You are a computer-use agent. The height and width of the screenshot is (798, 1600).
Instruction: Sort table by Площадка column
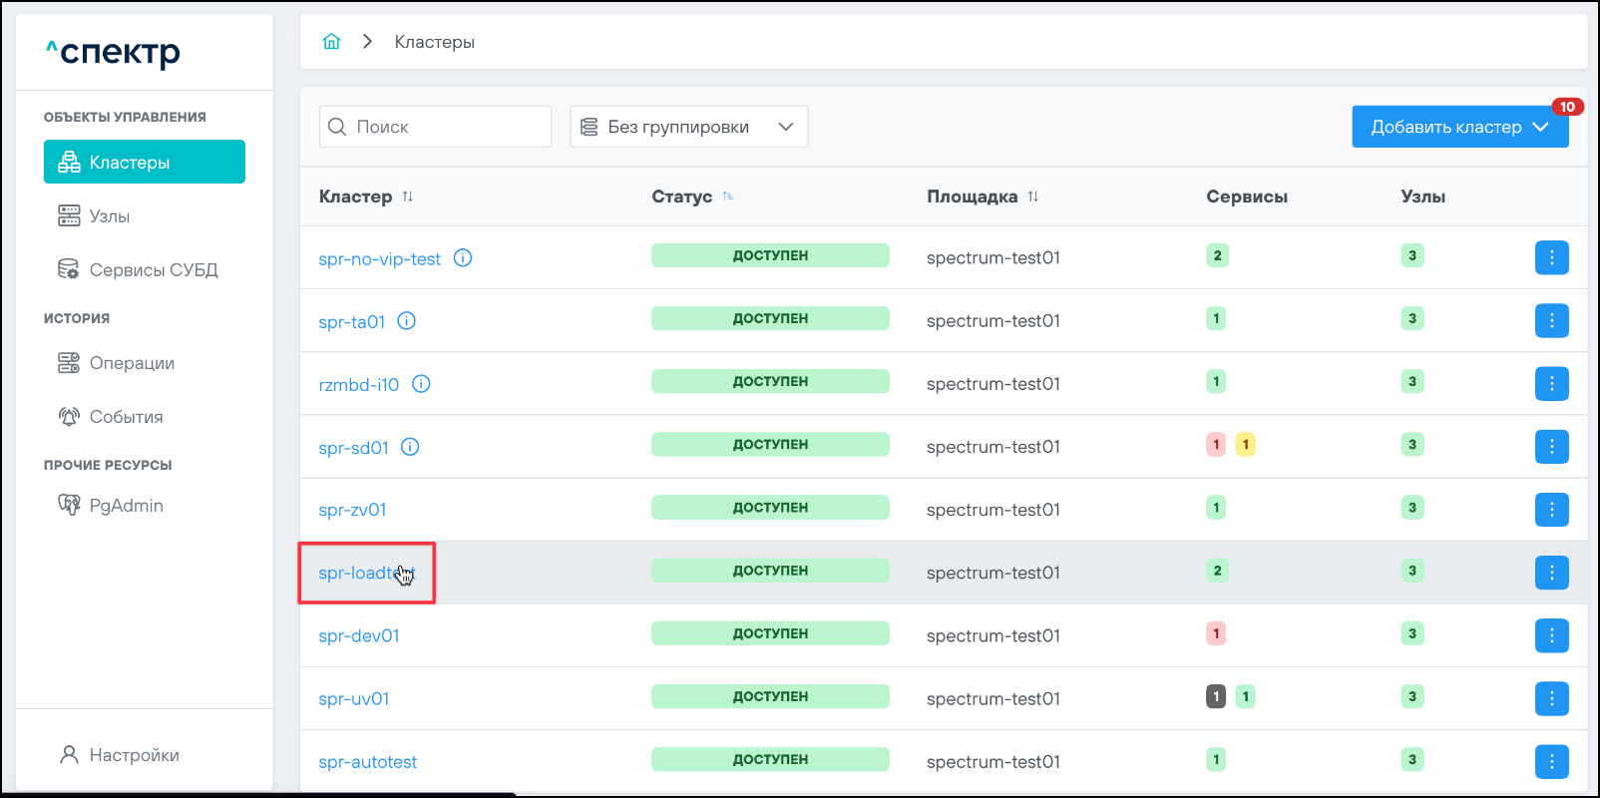click(1033, 197)
